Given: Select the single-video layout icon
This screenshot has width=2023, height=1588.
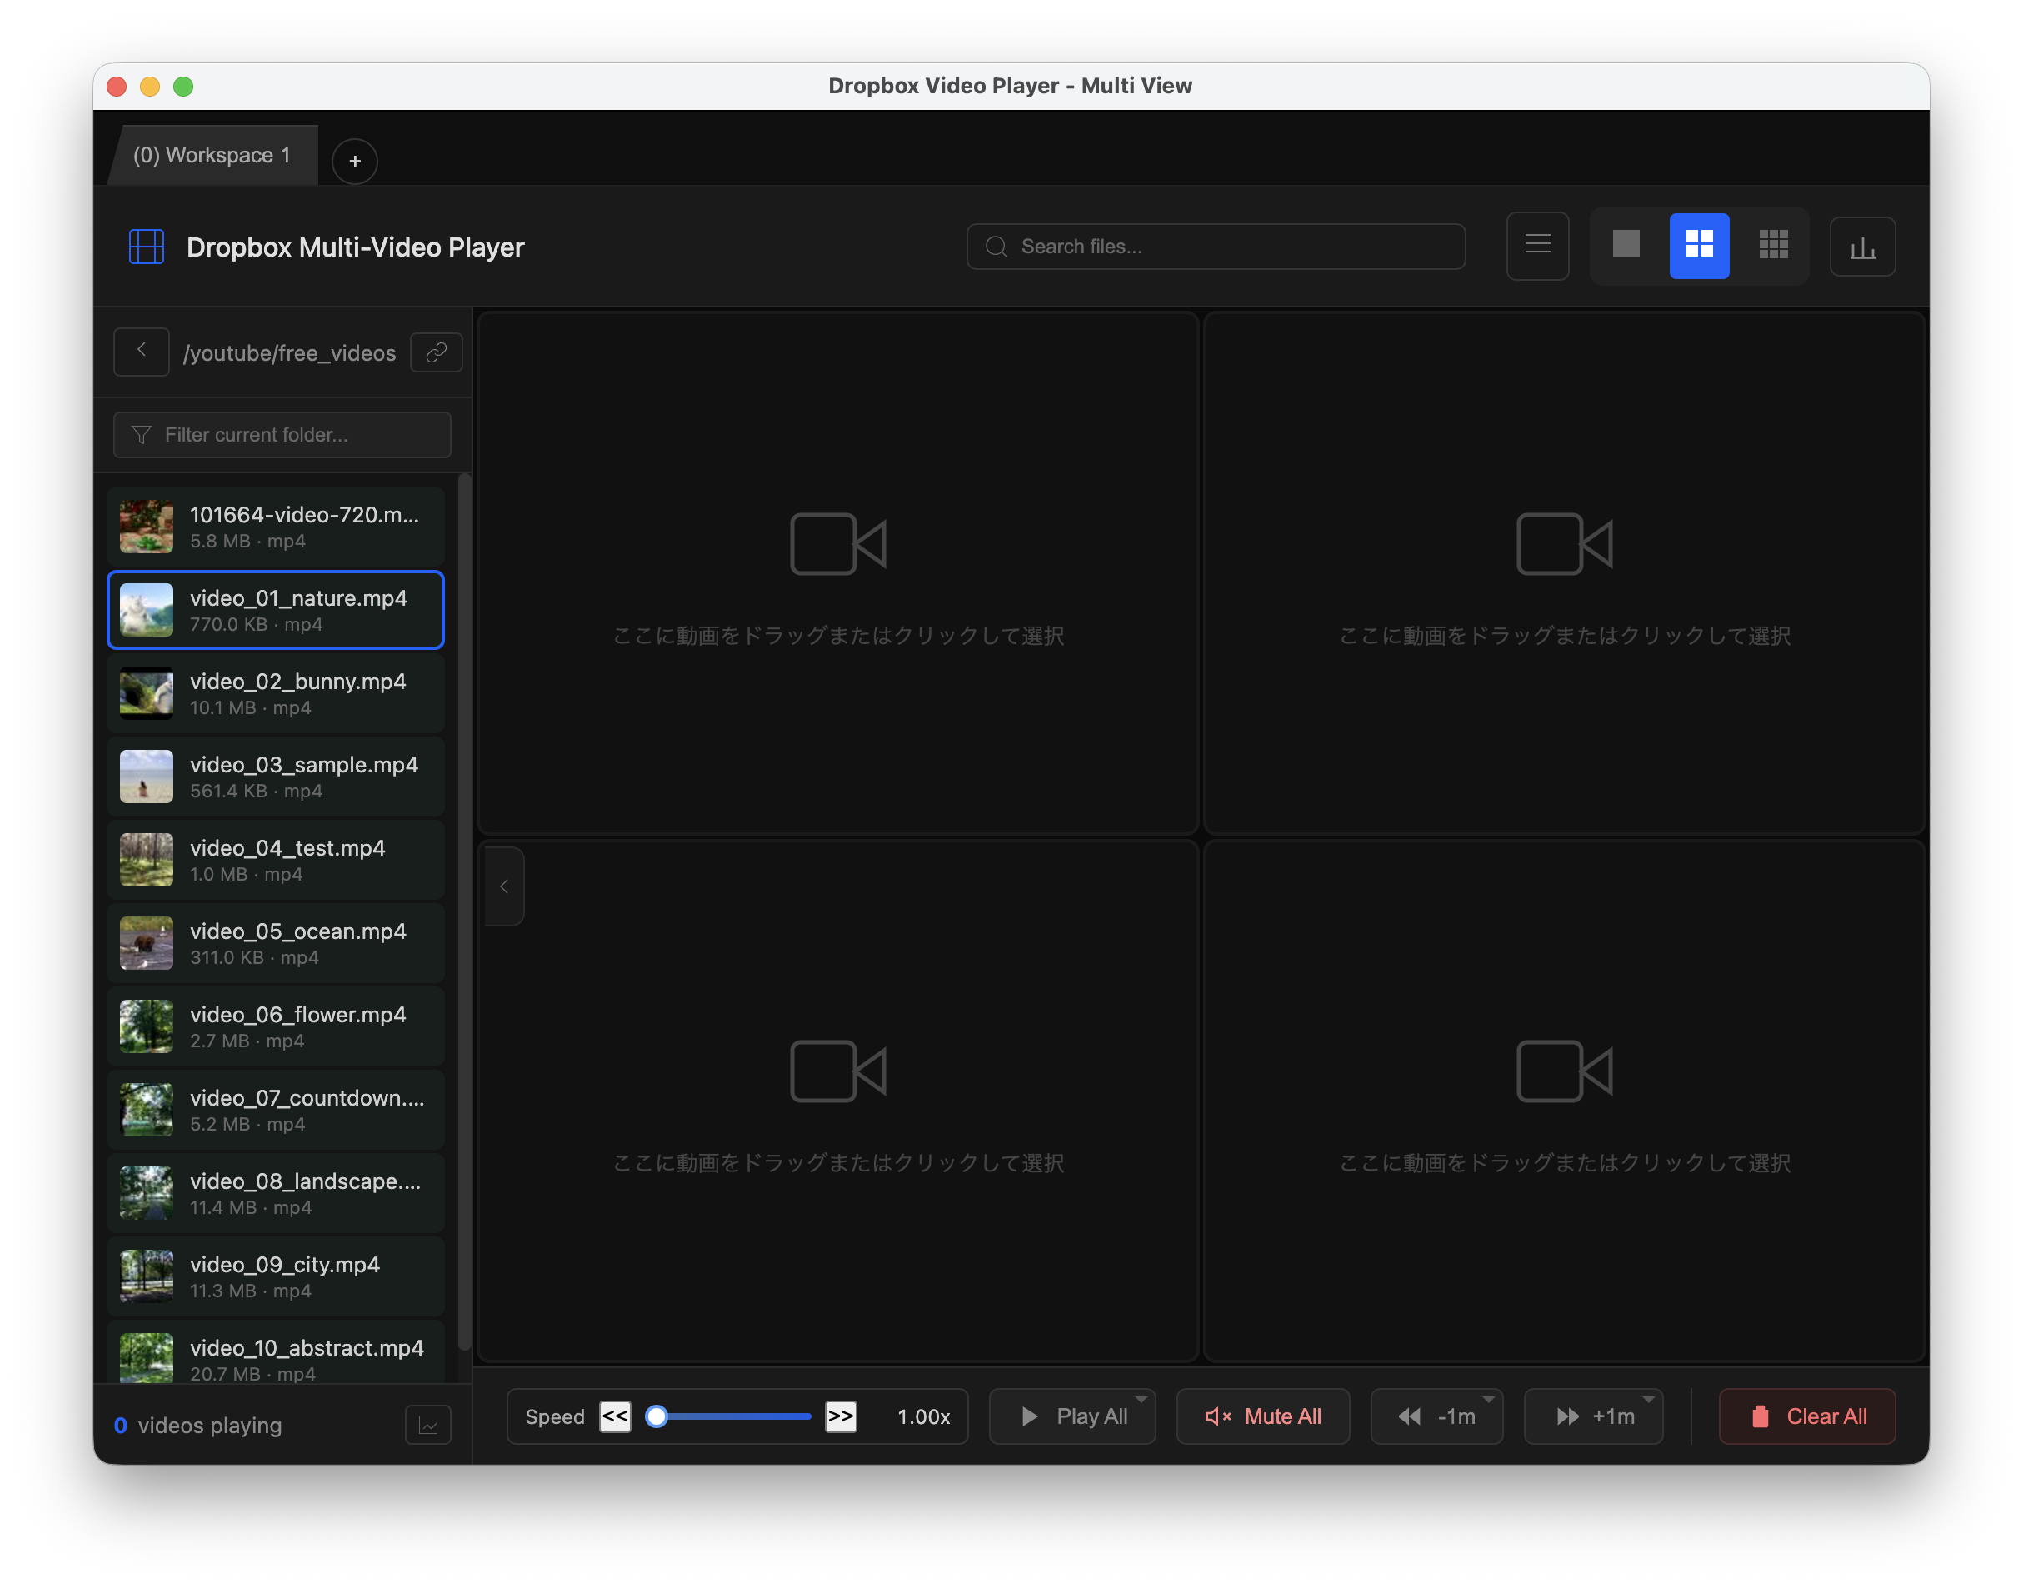Looking at the screenshot, I should [1625, 246].
